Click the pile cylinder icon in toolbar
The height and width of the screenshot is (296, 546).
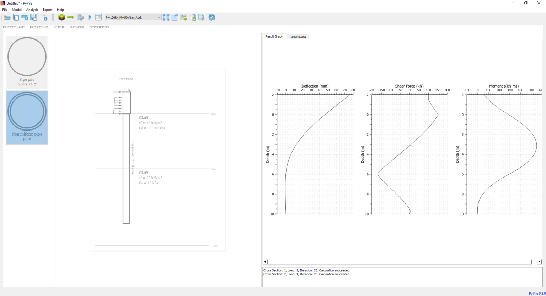tap(53, 17)
